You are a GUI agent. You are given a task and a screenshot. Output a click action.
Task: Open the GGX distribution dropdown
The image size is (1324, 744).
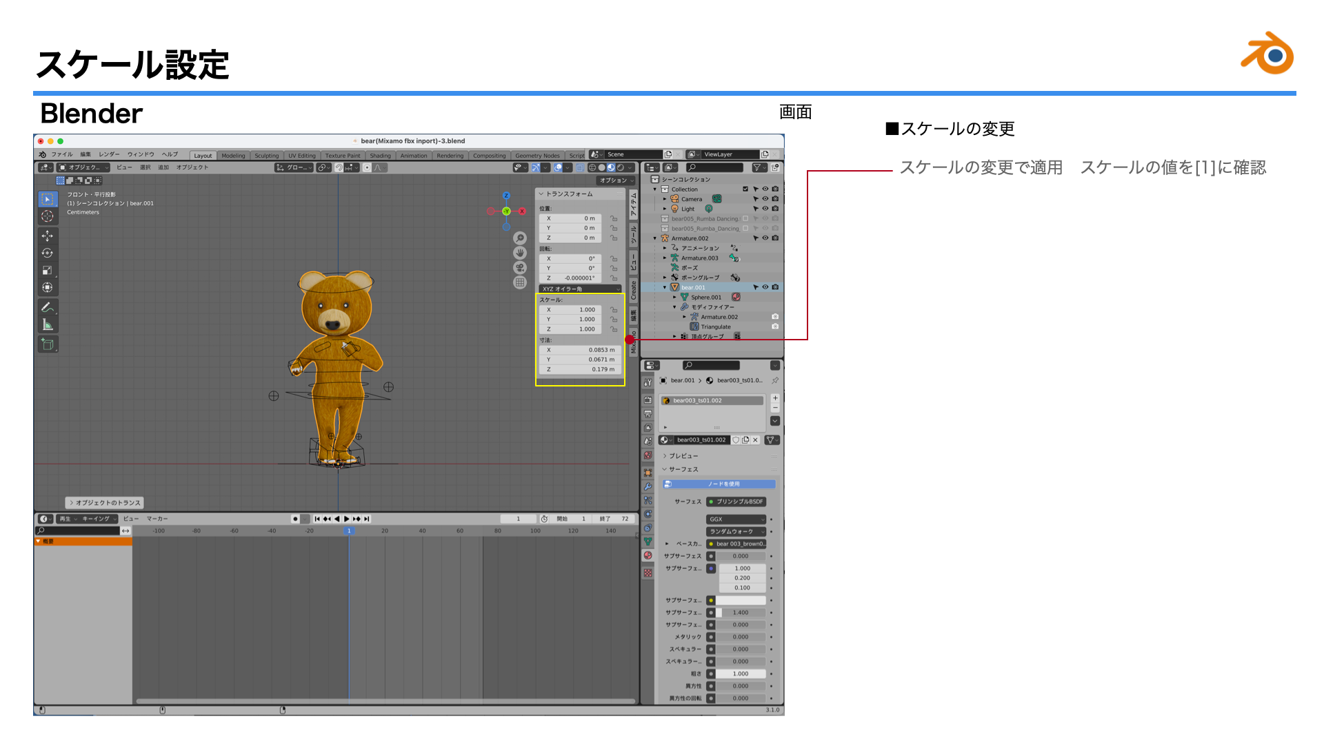pos(736,519)
